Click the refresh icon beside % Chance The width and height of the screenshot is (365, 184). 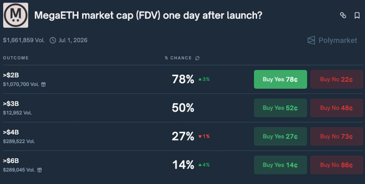[x=197, y=58]
